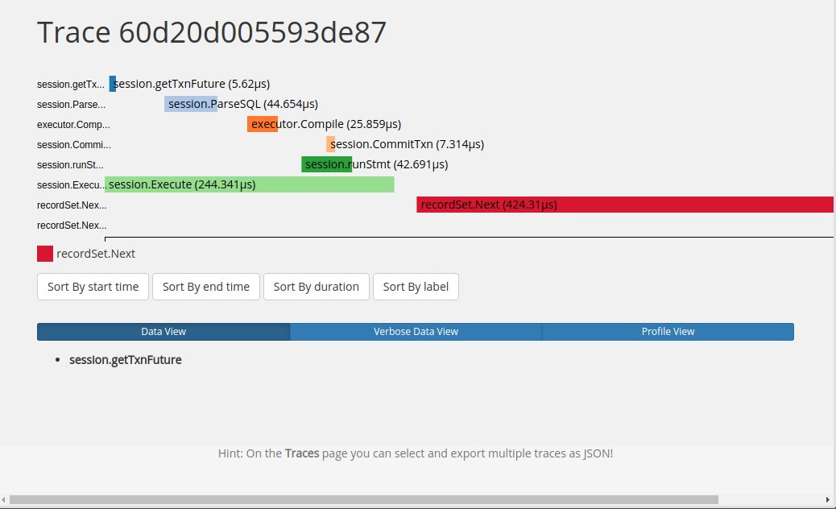Select the session.ParseSQL span bar
Screen dimensions: 836x509
tap(190, 103)
